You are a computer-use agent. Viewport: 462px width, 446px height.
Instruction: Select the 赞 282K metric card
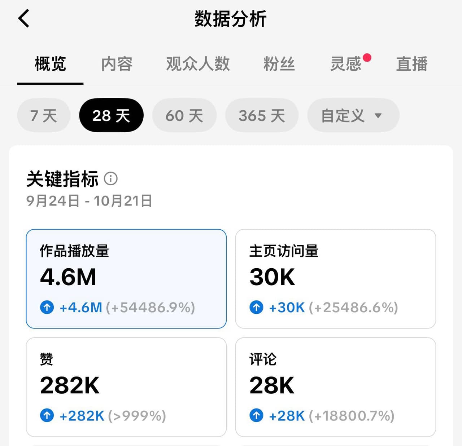(x=126, y=387)
